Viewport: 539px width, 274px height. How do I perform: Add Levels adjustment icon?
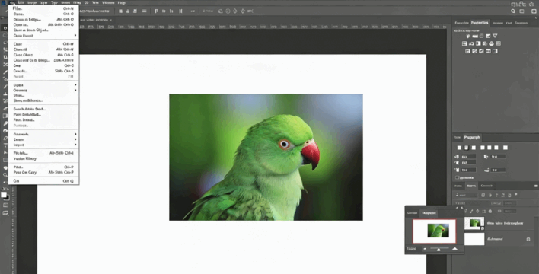(x=475, y=36)
